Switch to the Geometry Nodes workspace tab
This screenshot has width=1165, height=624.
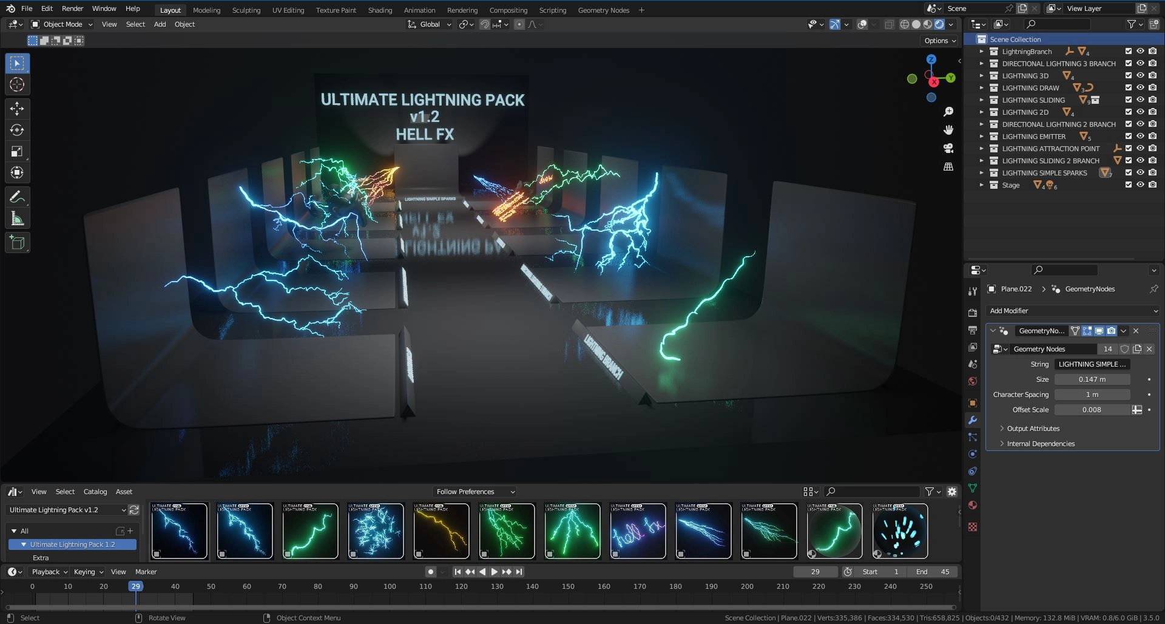[603, 10]
